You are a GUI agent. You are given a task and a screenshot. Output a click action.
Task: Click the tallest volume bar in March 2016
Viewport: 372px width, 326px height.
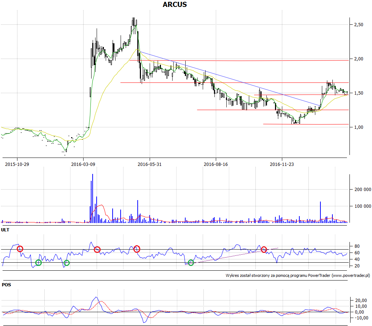[93, 198]
